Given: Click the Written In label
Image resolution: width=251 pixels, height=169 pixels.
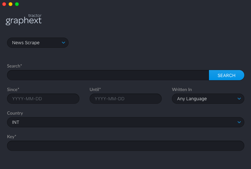Looking at the screenshot, I should [182, 89].
